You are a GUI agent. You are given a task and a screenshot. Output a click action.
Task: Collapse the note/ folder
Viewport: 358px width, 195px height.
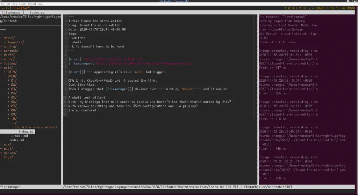click(7, 68)
